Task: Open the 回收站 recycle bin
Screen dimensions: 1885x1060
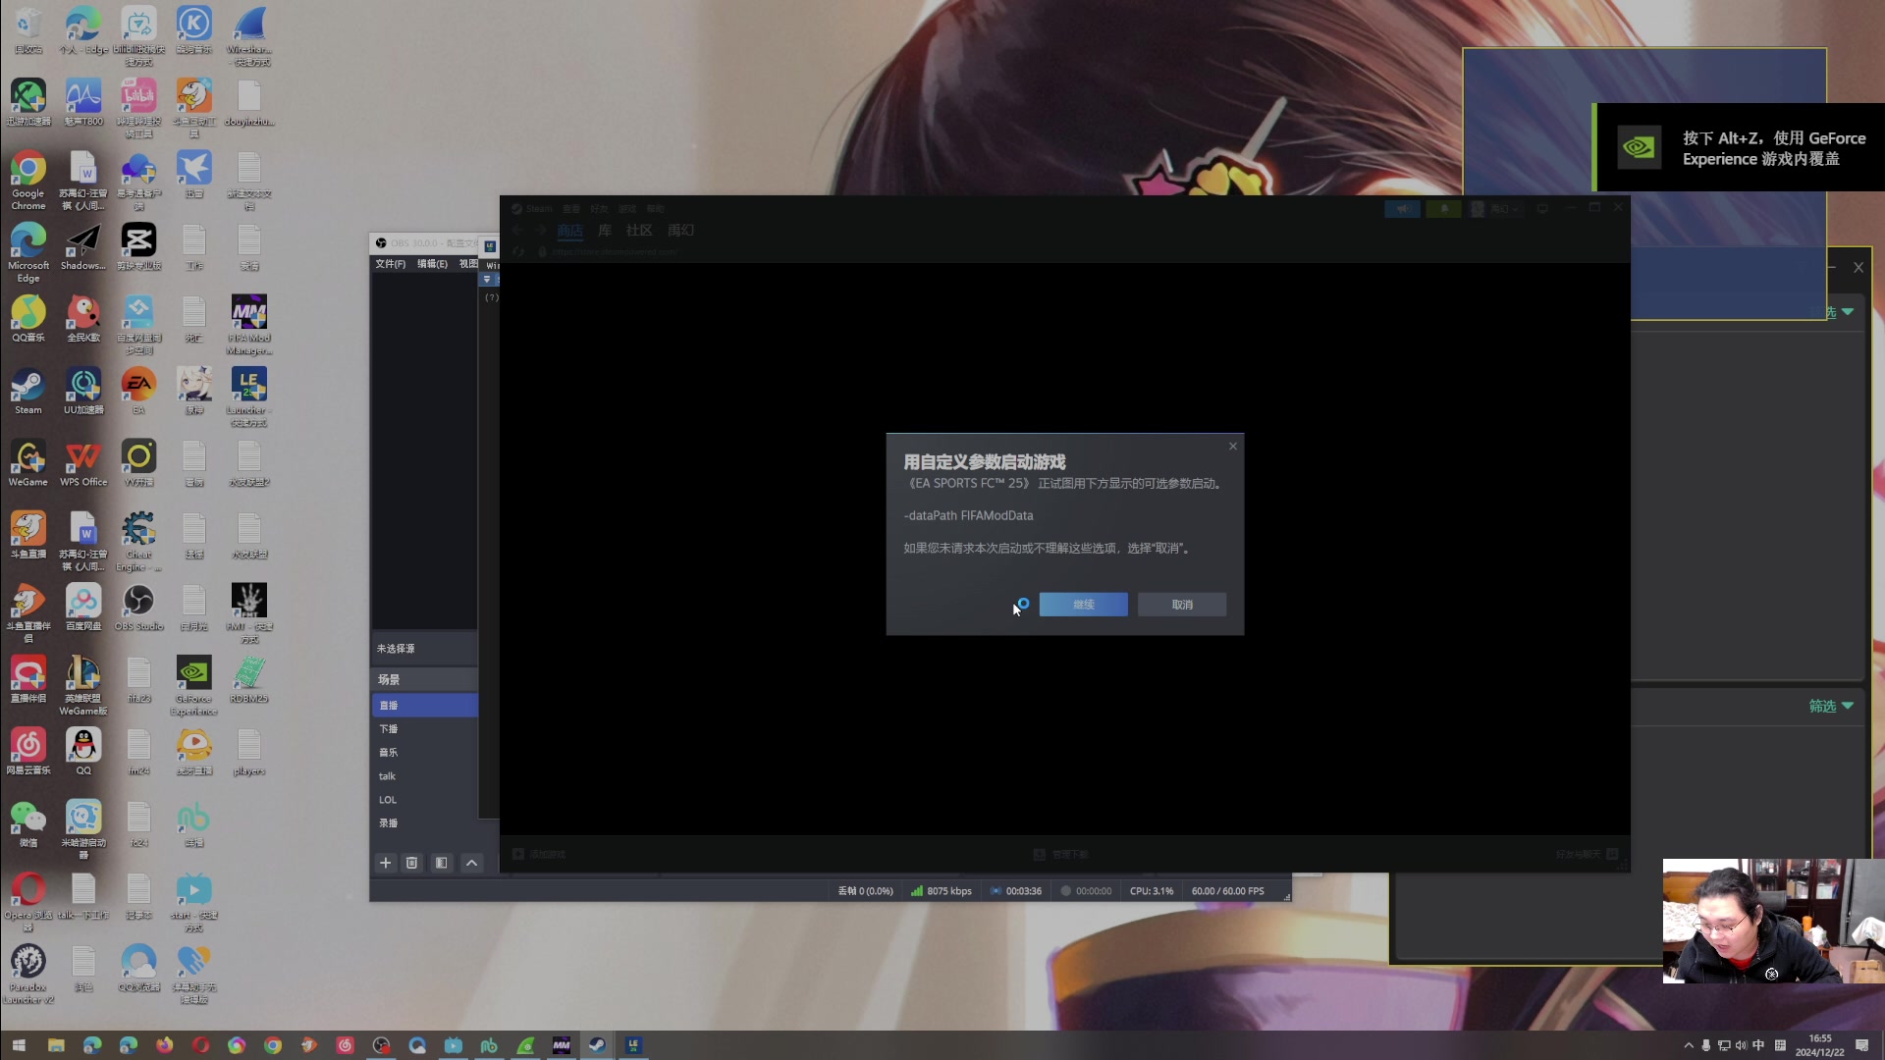Action: click(x=27, y=30)
